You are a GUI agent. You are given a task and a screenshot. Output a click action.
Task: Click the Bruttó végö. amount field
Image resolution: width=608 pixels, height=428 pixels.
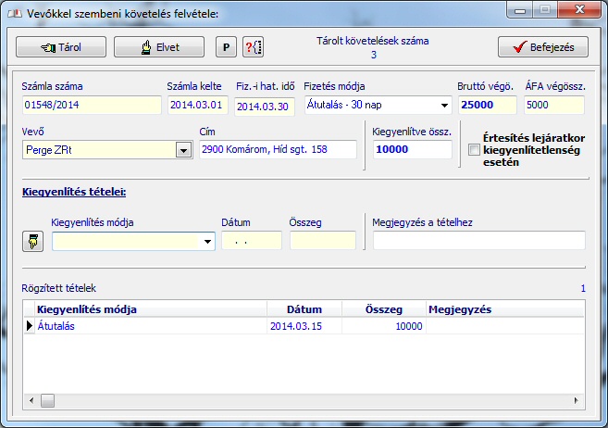[x=488, y=106]
